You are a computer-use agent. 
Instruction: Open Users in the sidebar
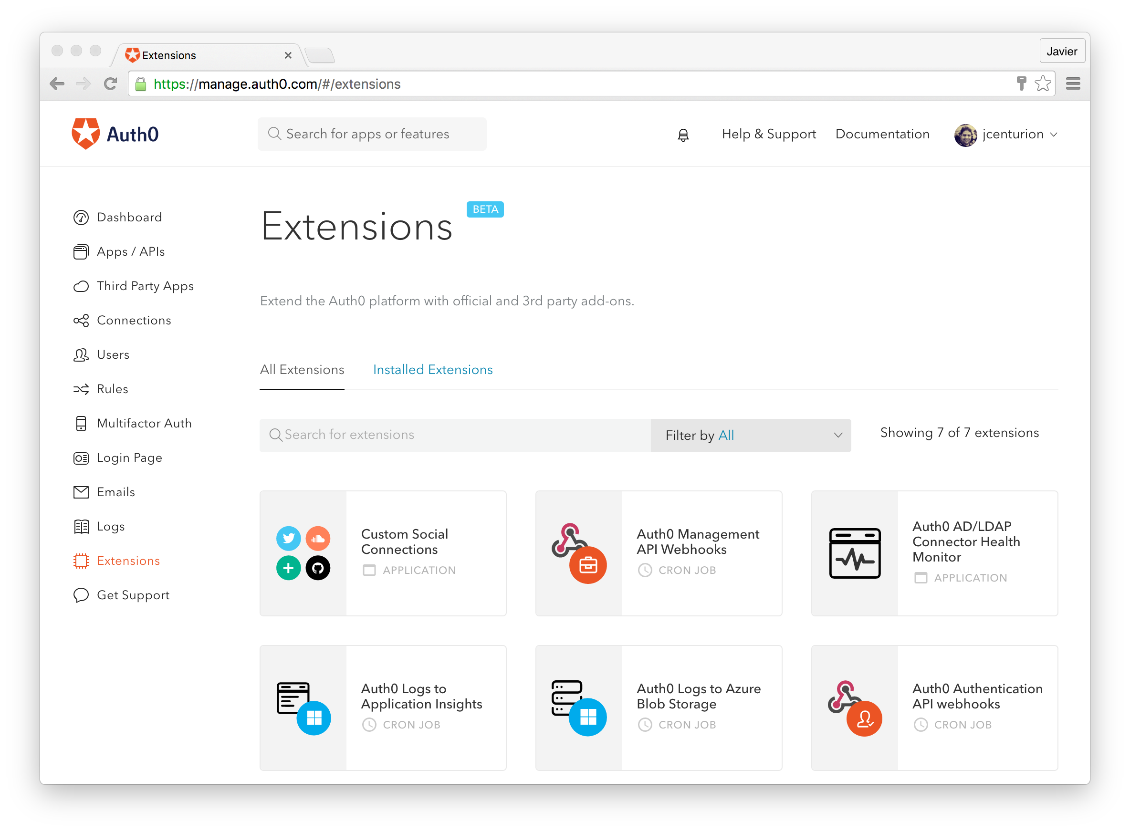(113, 354)
